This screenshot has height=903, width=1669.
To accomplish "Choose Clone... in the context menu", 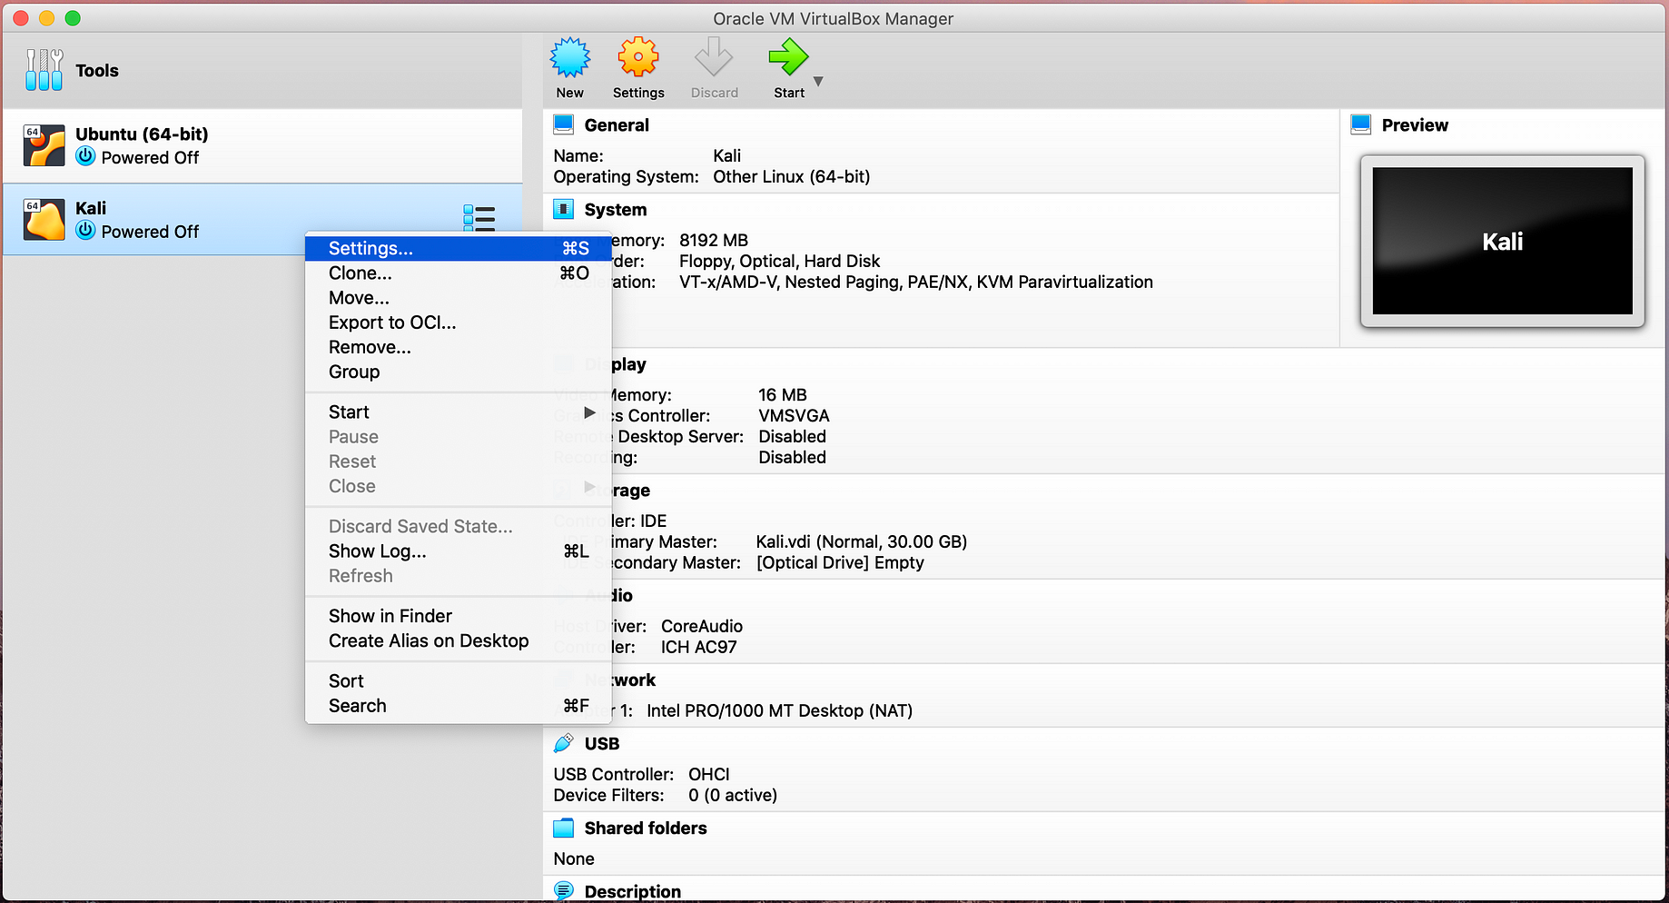I will coord(459,273).
